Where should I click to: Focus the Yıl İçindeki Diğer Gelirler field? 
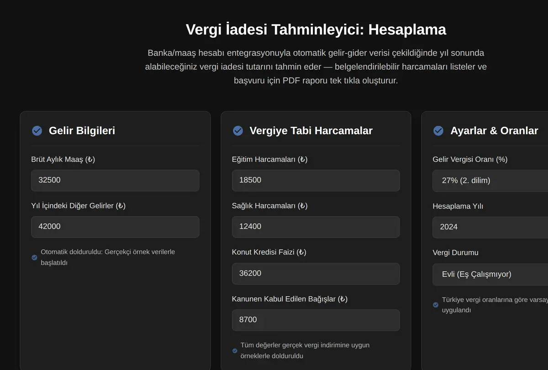click(x=115, y=227)
